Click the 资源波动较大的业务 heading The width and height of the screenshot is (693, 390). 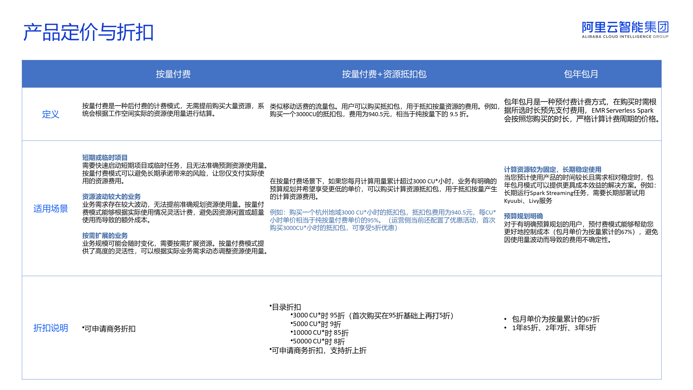point(111,197)
